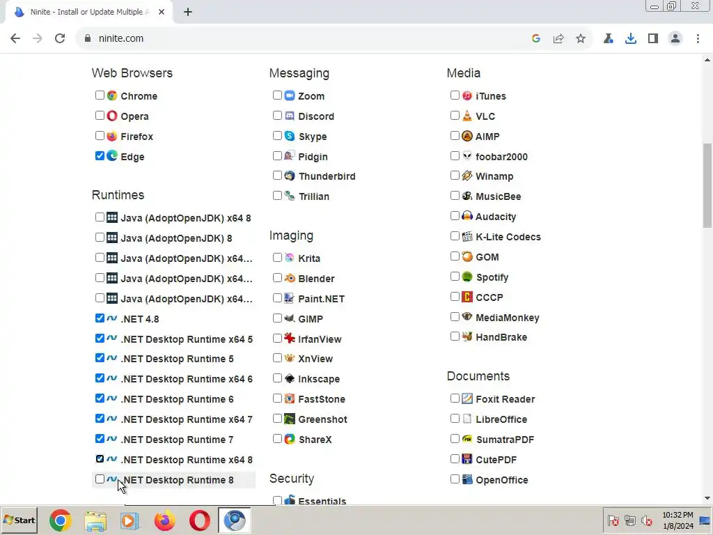Click the page vertical scrollbar thumb

pos(707,185)
